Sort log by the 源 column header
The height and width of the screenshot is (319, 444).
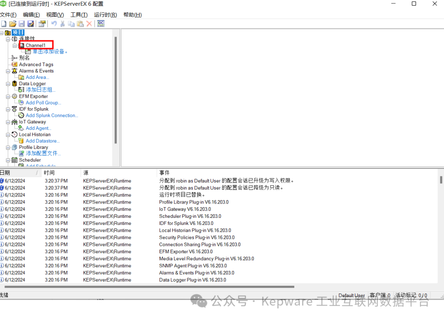click(119, 173)
